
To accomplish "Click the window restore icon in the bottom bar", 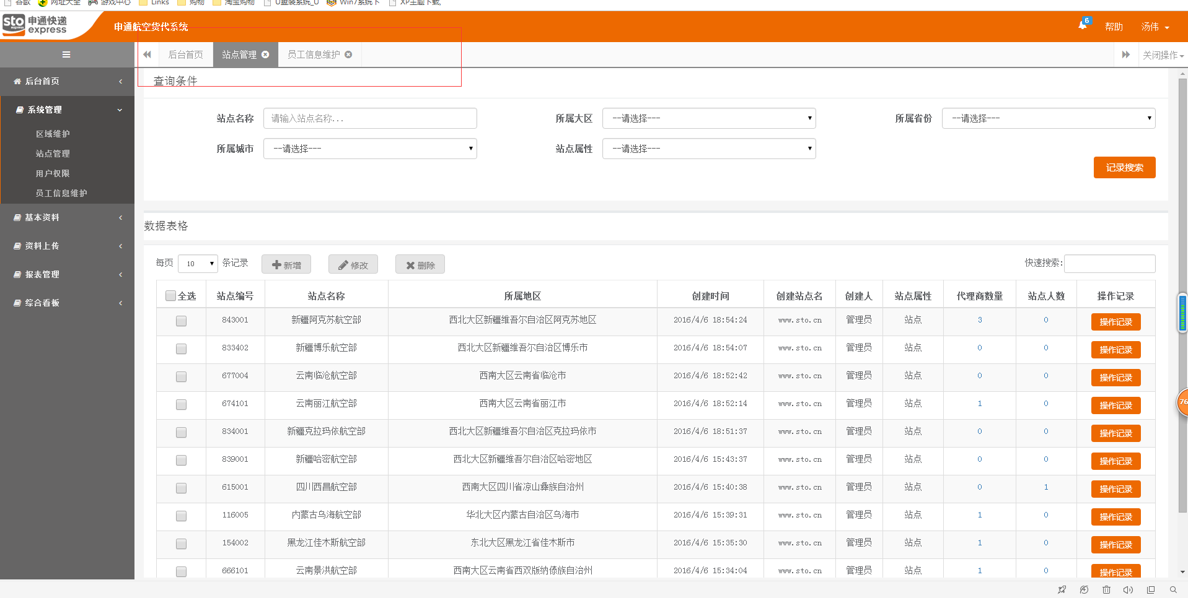I will coord(1151,589).
